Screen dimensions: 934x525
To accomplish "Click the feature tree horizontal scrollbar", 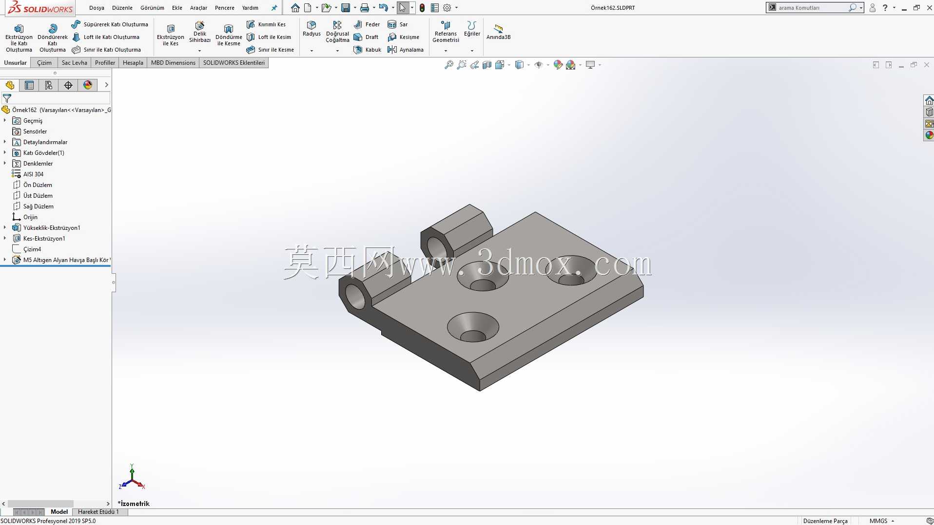I will coord(40,504).
